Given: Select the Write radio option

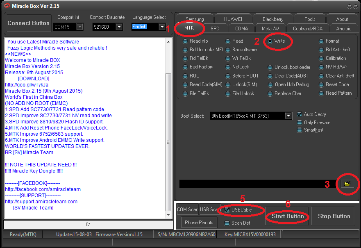Looking at the screenshot, I should point(277,41).
